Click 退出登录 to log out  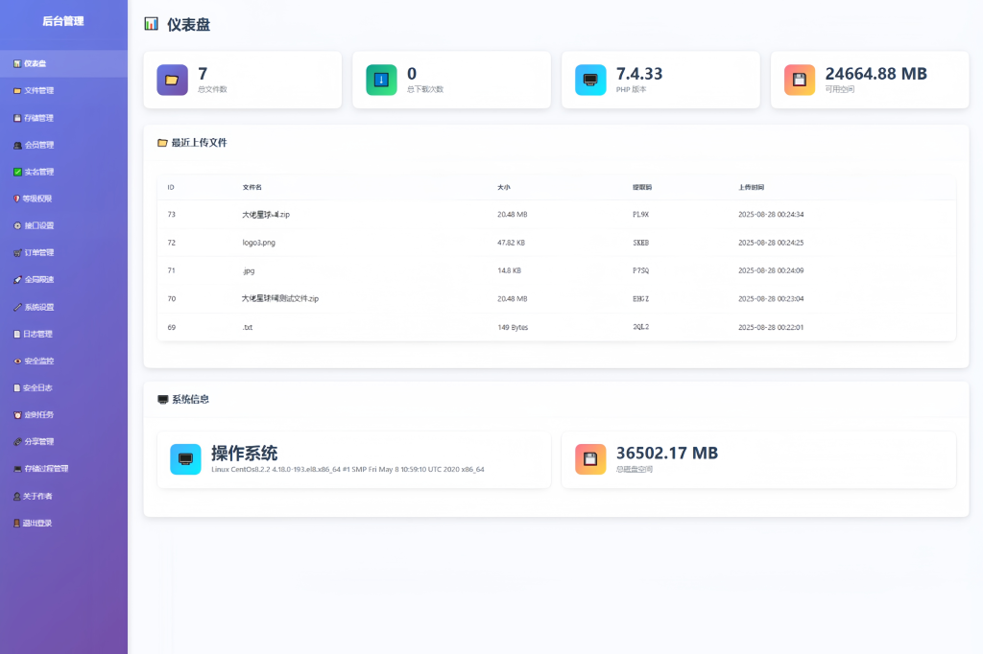(x=38, y=524)
